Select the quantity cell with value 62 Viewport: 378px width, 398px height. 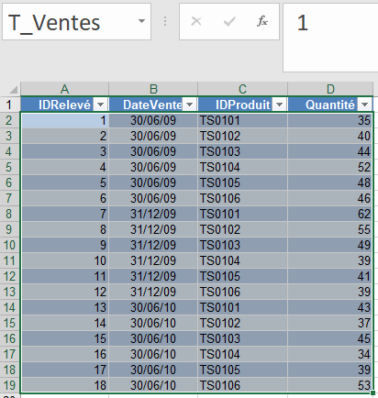tap(330, 214)
